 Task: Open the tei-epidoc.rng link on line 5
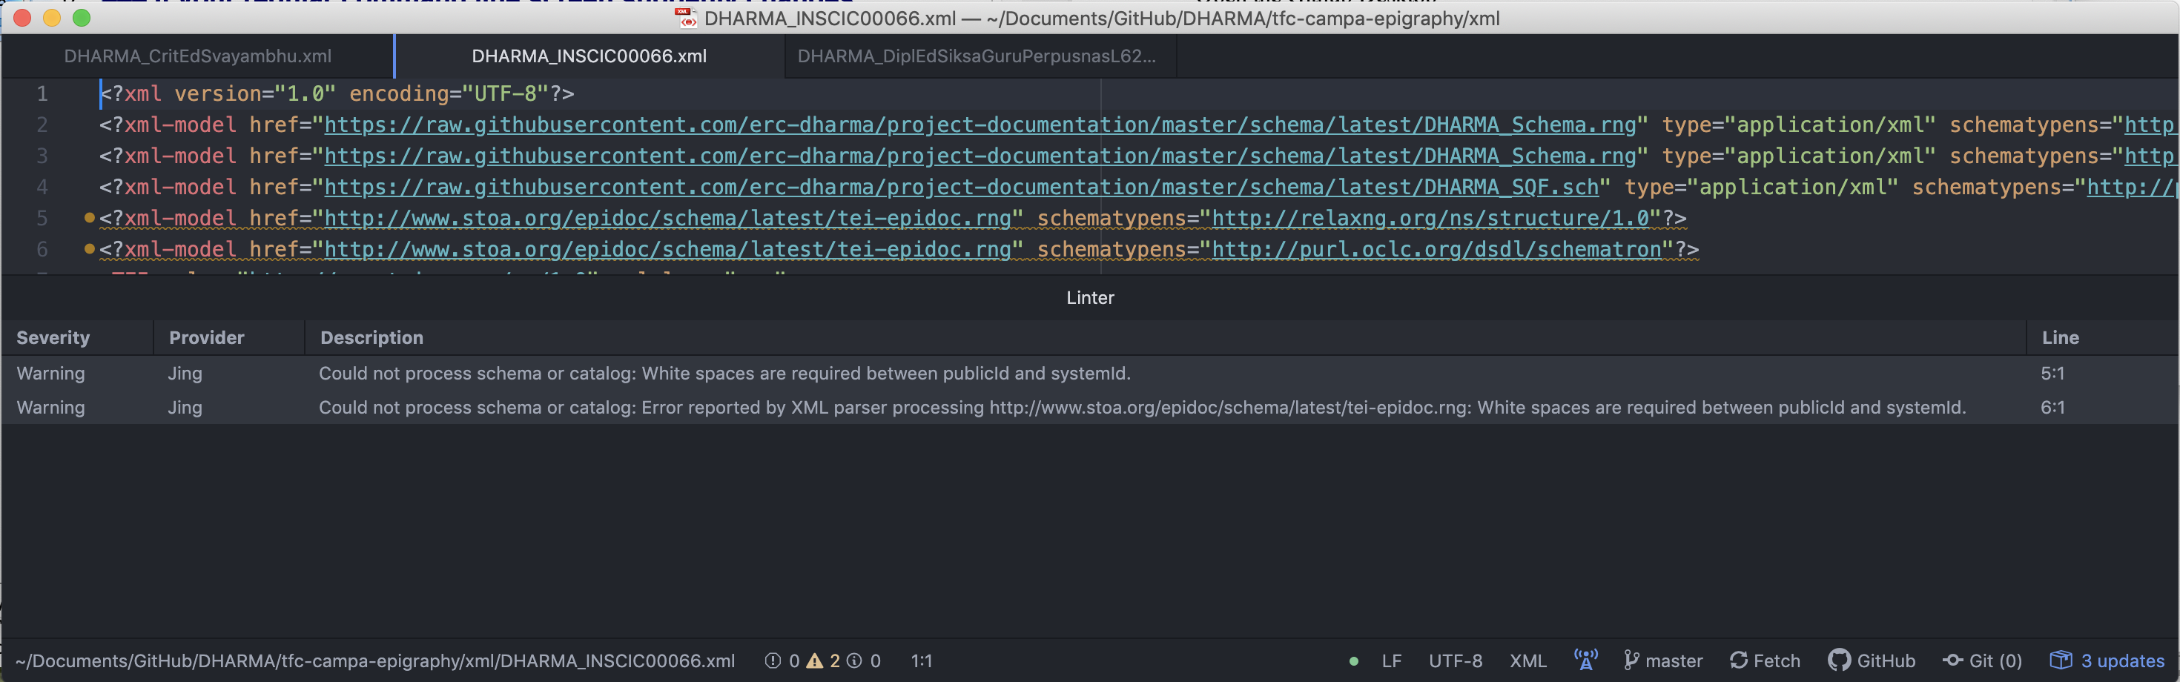(x=667, y=218)
